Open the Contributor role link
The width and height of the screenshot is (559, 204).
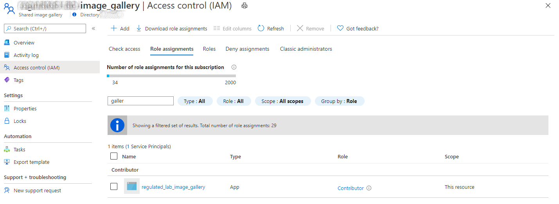(350, 188)
